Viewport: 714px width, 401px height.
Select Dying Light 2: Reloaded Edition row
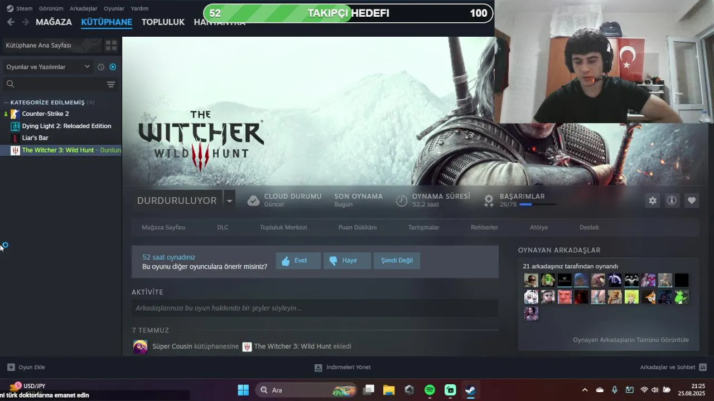pos(61,126)
